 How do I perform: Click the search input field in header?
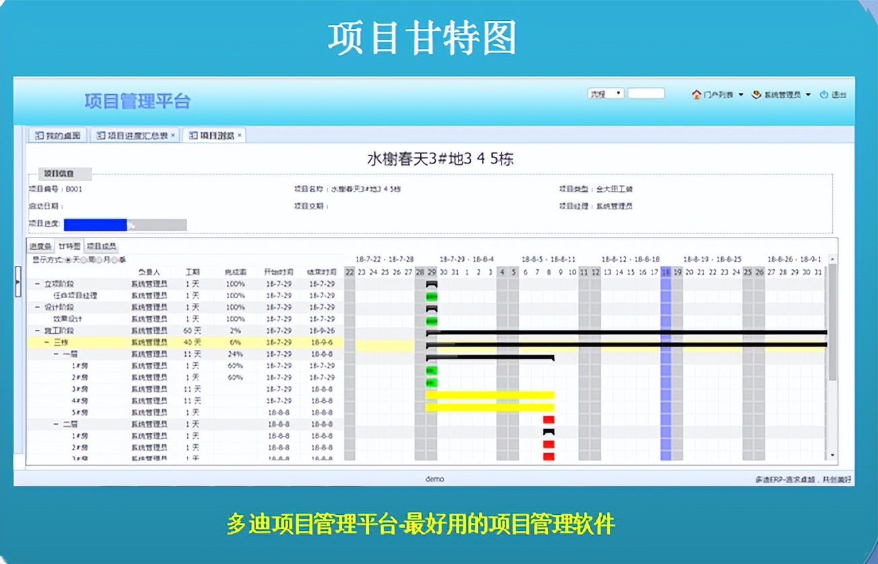[646, 93]
